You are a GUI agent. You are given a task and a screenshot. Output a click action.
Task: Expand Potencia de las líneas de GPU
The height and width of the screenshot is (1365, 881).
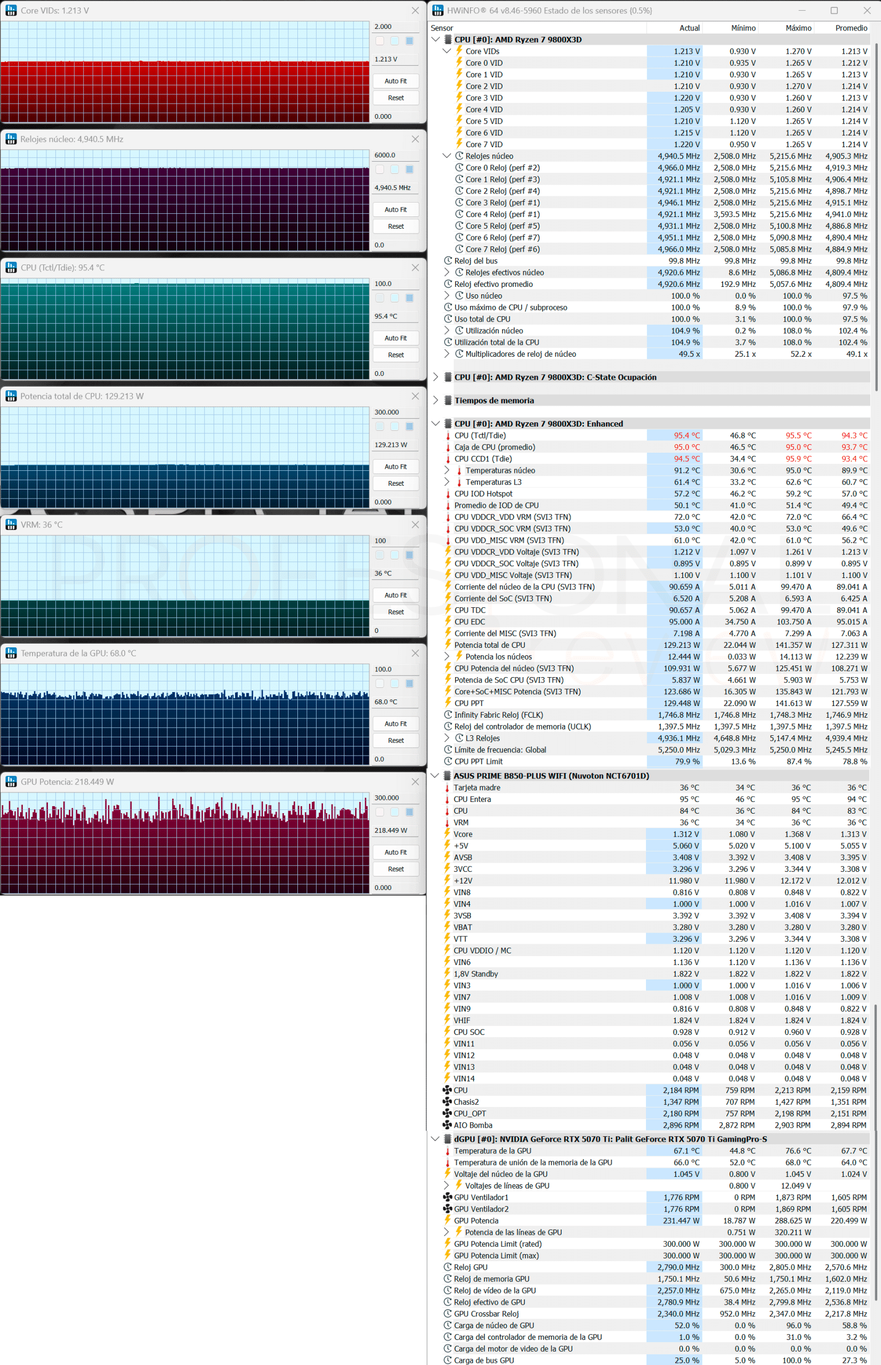pyautogui.click(x=446, y=1232)
